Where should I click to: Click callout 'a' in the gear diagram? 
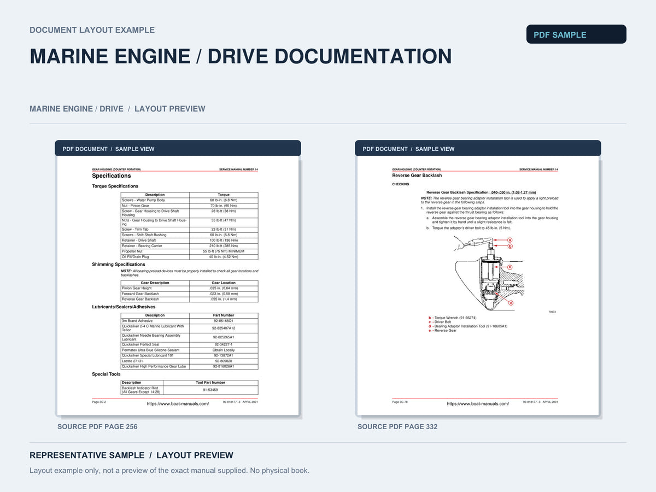click(x=509, y=240)
